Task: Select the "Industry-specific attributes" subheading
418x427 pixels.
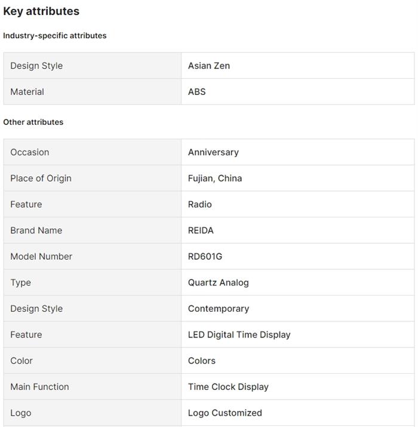Action: pos(55,36)
